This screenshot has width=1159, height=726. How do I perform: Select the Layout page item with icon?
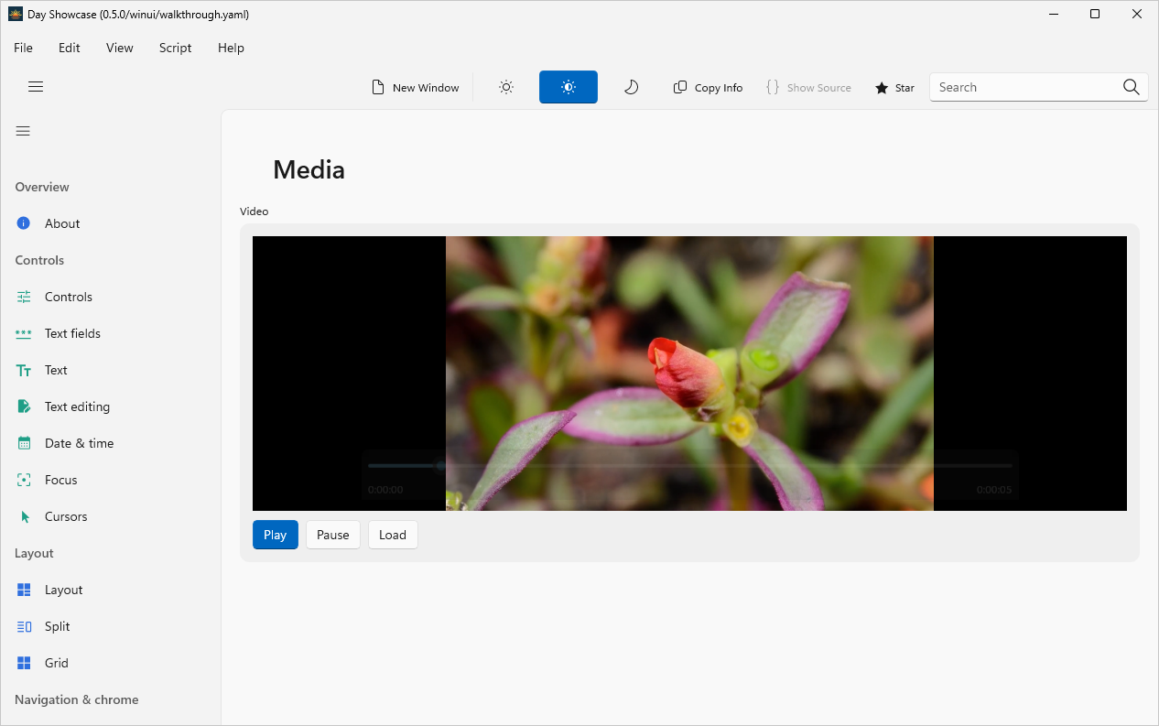(110, 590)
